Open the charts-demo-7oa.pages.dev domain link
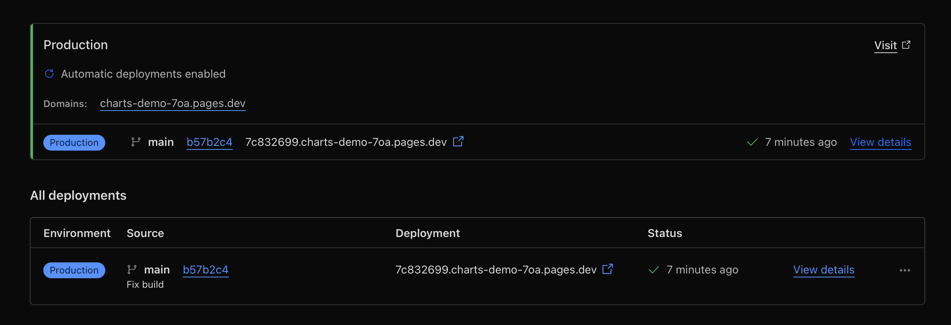The height and width of the screenshot is (325, 951). pos(173,103)
